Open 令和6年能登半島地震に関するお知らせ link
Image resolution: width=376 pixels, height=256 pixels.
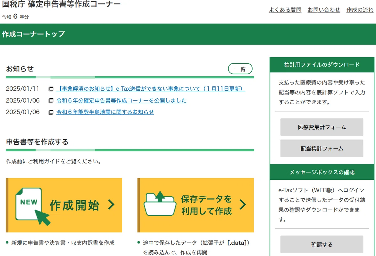point(105,112)
